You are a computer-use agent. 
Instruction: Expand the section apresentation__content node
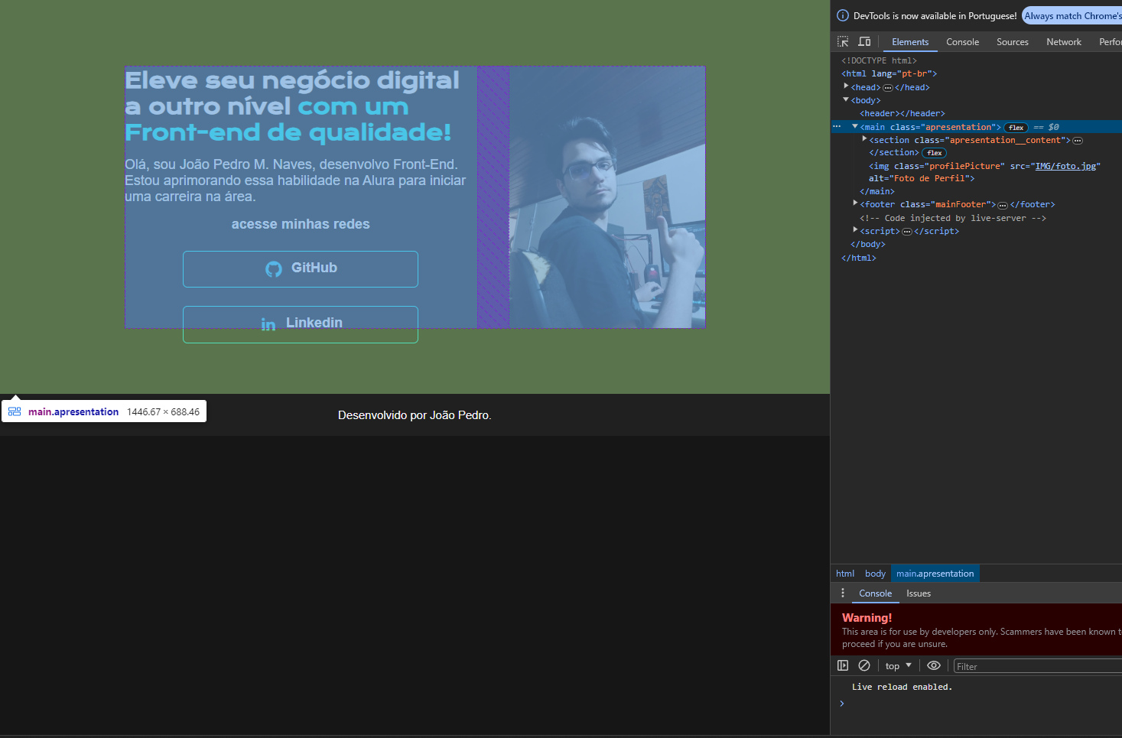pos(864,139)
